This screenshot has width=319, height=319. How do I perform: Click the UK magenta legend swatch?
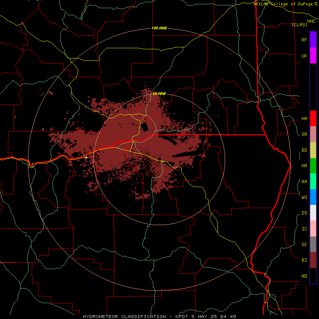pyautogui.click(x=313, y=56)
